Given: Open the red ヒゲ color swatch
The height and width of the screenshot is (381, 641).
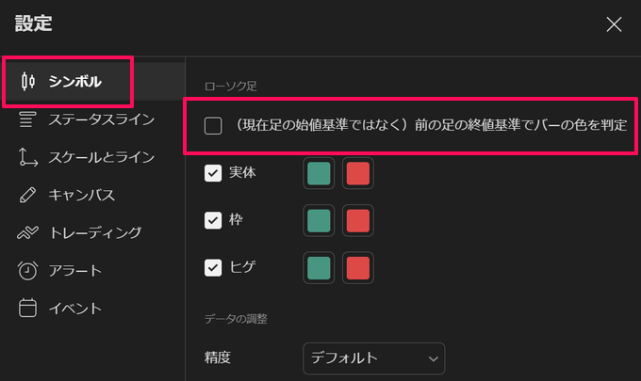Looking at the screenshot, I should click(358, 268).
